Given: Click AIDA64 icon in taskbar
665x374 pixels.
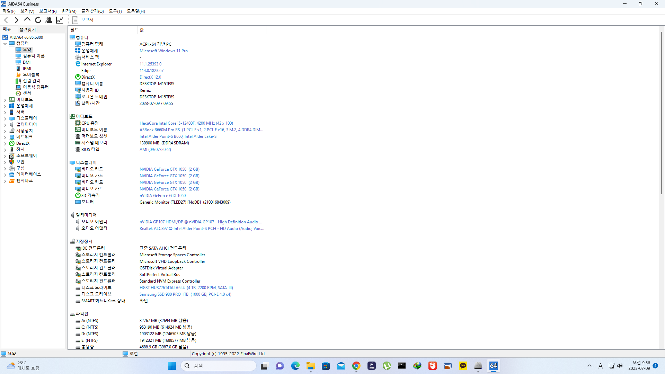Looking at the screenshot, I should pyautogui.click(x=494, y=366).
